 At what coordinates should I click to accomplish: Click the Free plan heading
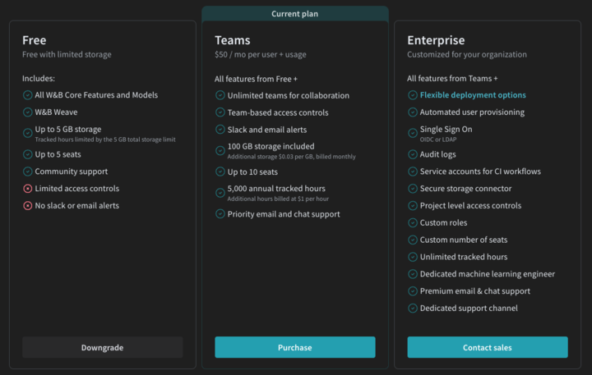click(34, 40)
